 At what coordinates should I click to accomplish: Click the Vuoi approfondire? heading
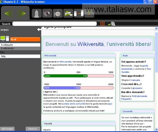pos(133,76)
